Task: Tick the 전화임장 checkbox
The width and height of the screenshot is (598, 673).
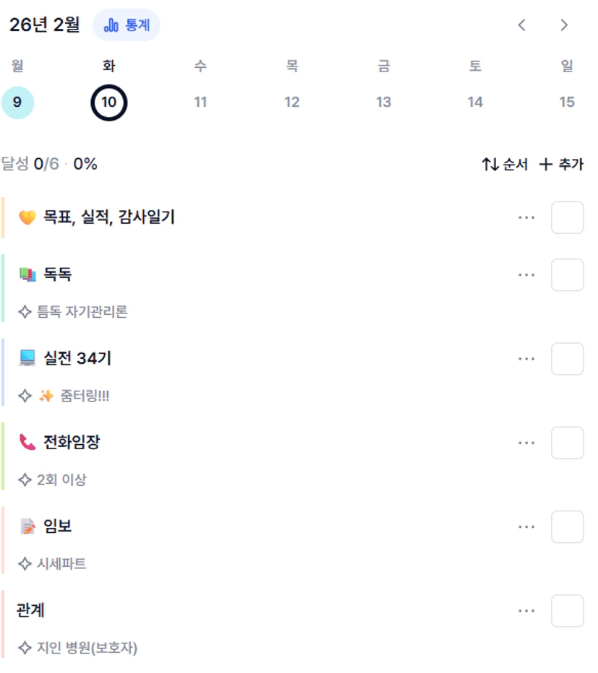Action: click(567, 443)
